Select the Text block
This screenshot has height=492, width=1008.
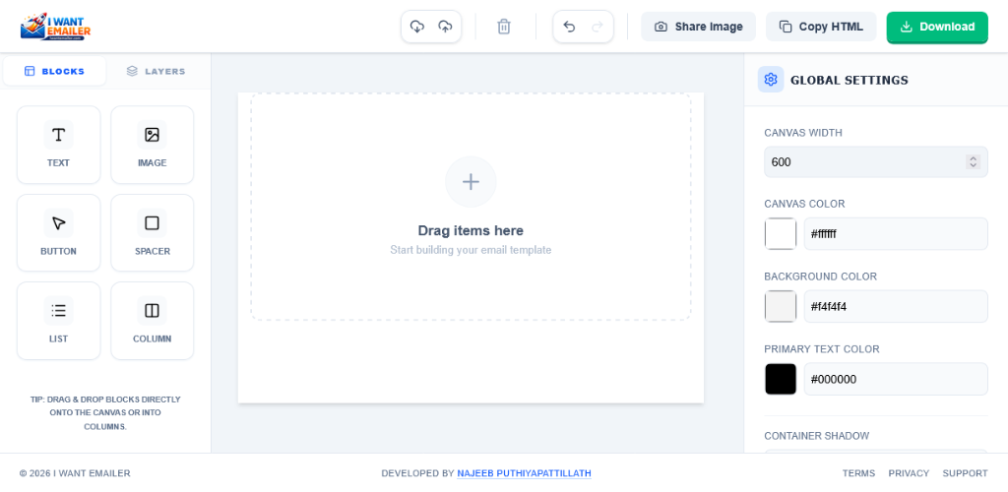point(58,145)
